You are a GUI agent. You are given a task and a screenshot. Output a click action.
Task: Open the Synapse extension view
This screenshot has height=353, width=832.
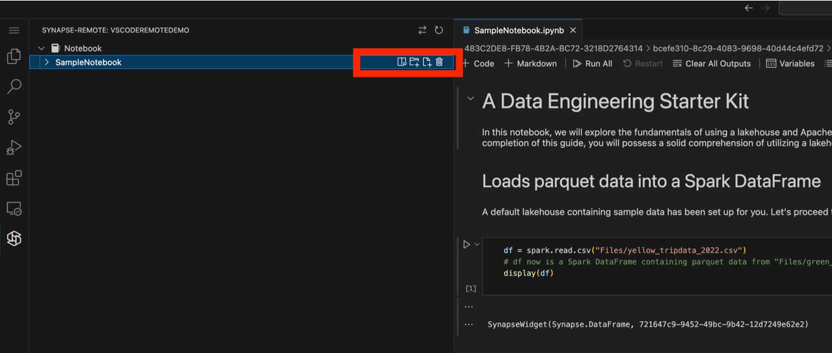click(14, 238)
